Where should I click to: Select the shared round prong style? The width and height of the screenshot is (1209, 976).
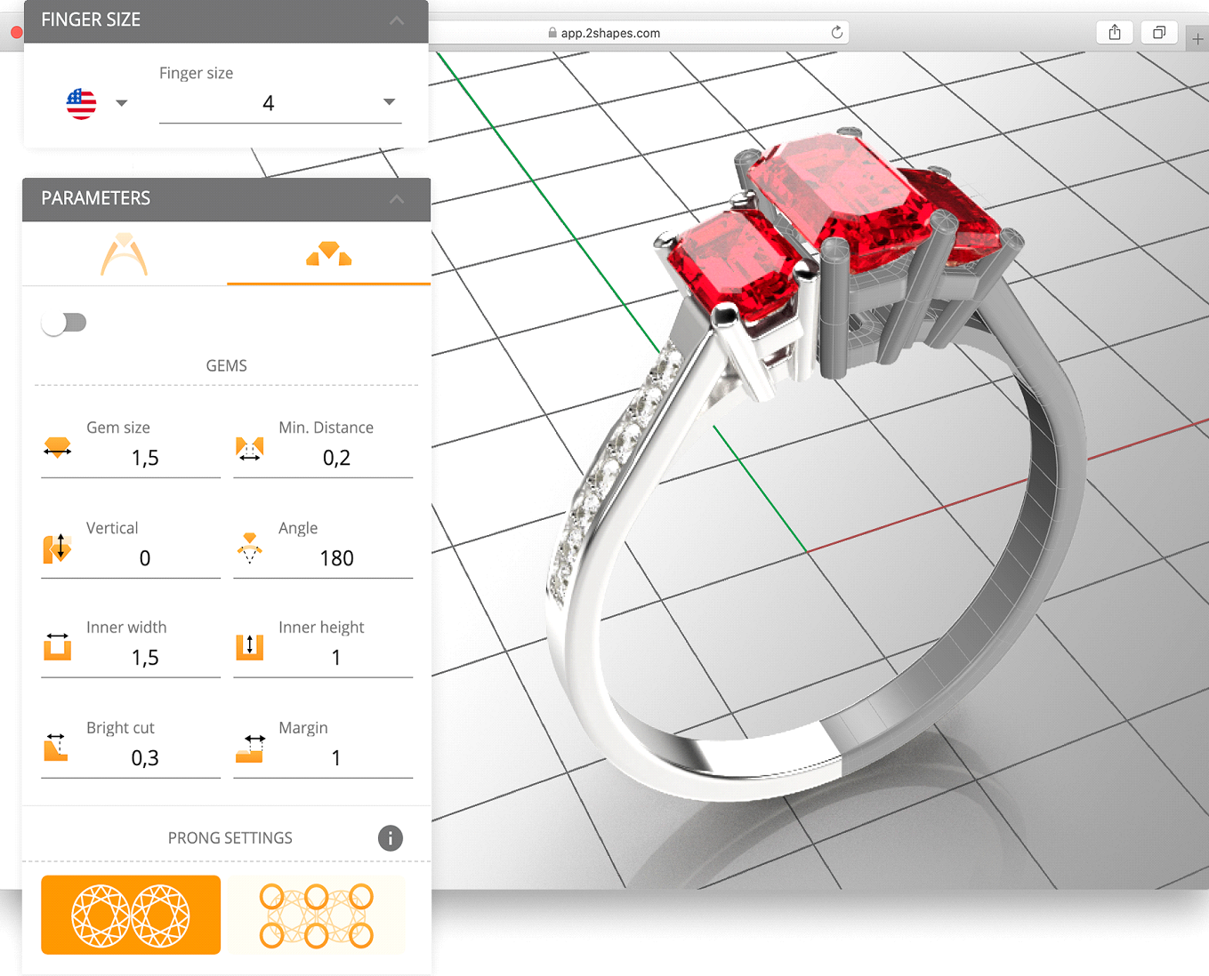pos(131,915)
